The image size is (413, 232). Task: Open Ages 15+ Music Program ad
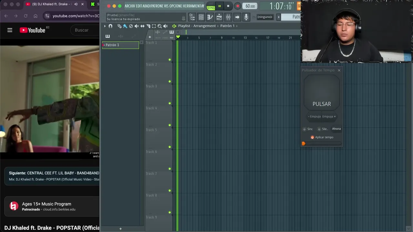click(x=46, y=204)
